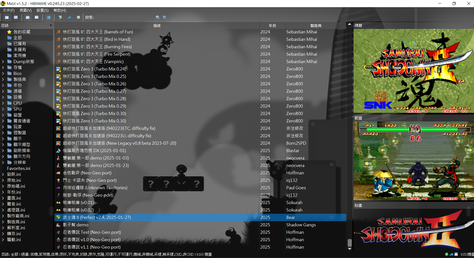Click game icon for 快打旋風 Zero 3 (Turbo Mix 0.24)

coord(59,69)
